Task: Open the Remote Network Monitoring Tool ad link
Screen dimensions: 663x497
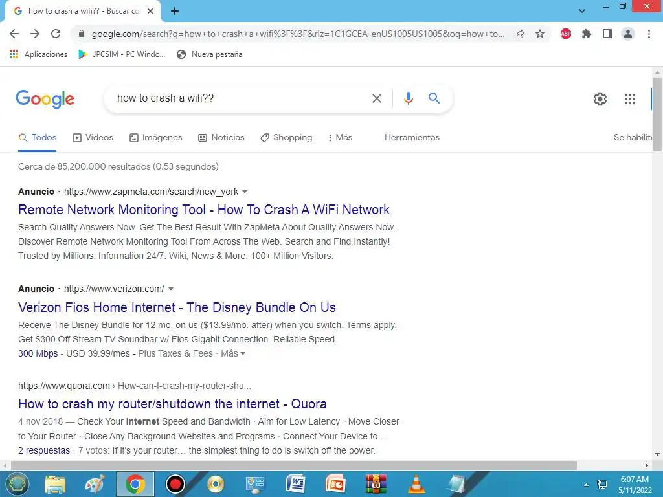Action: 204,210
